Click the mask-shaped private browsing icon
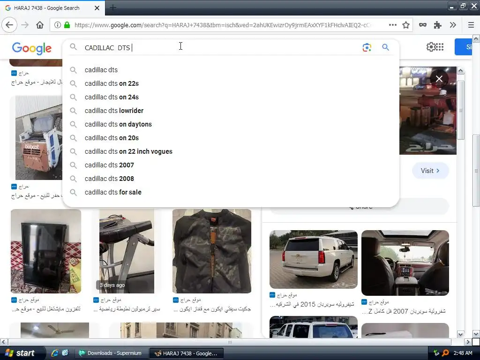 tap(423, 25)
